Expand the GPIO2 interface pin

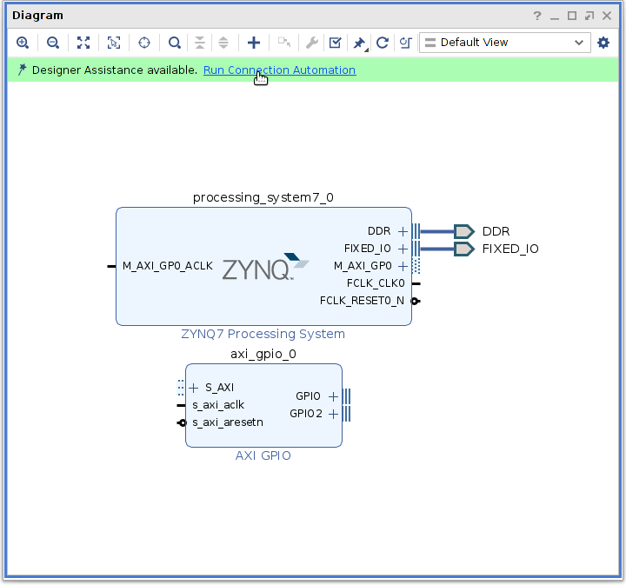tap(333, 414)
